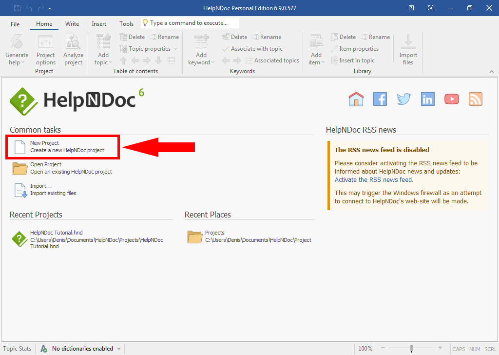Viewport: 499px width, 355px height.
Task: Click Topic Stats in status bar
Action: (17, 349)
